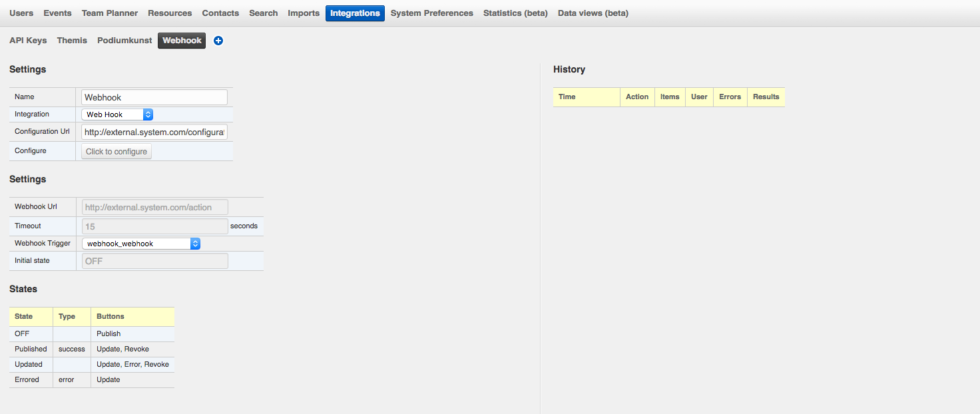Screen dimensions: 980x414
Task: Open the Podiumkunst integration sub-tab
Action: (x=124, y=41)
